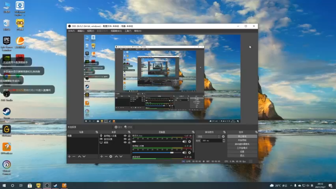Open Microsoft Store from the taskbar
This screenshot has height=189, width=336.
point(30,186)
